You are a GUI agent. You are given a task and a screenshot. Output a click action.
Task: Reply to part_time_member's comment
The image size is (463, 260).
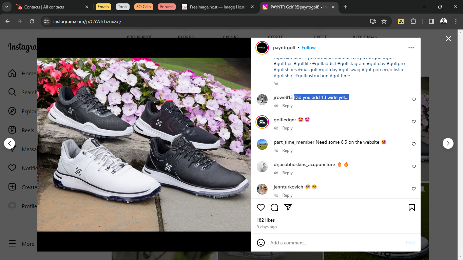click(287, 151)
